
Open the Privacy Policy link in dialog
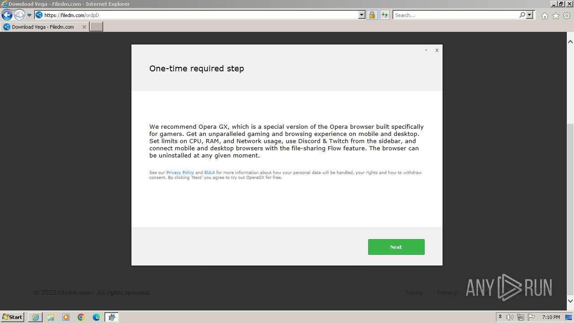click(x=180, y=173)
